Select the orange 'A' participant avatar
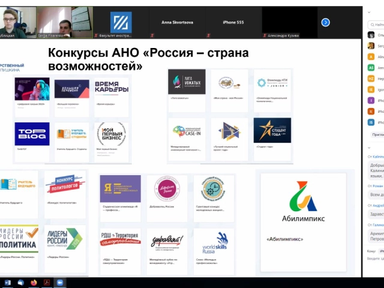 [x=371, y=57]
